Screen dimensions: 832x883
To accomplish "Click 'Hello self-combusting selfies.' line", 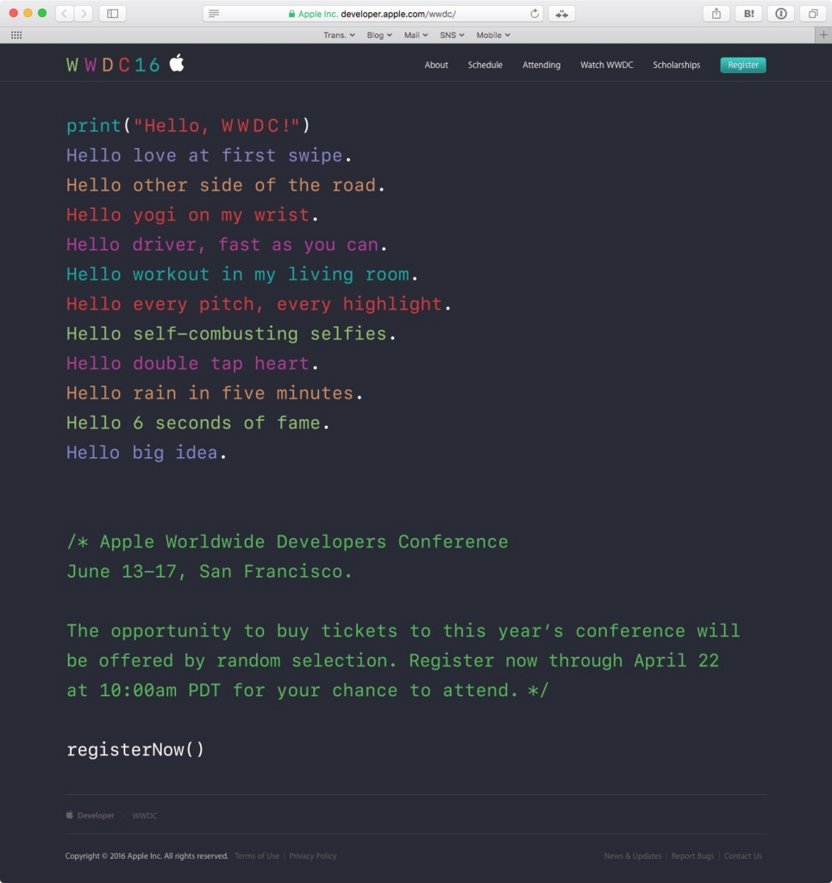I will pos(231,334).
